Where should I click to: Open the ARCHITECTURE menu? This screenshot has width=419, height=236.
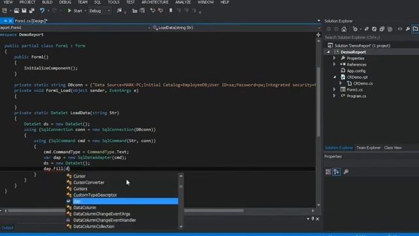155,2
